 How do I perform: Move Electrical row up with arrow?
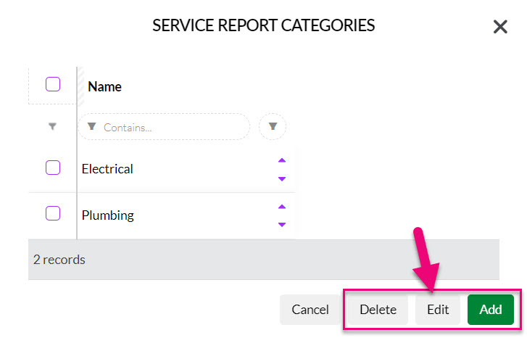tap(282, 160)
